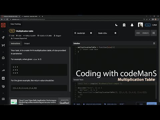Viewport: 160px width, 120px height.
Task: Click the Sample Tests panel scrollbar
Action: coord(156,91)
